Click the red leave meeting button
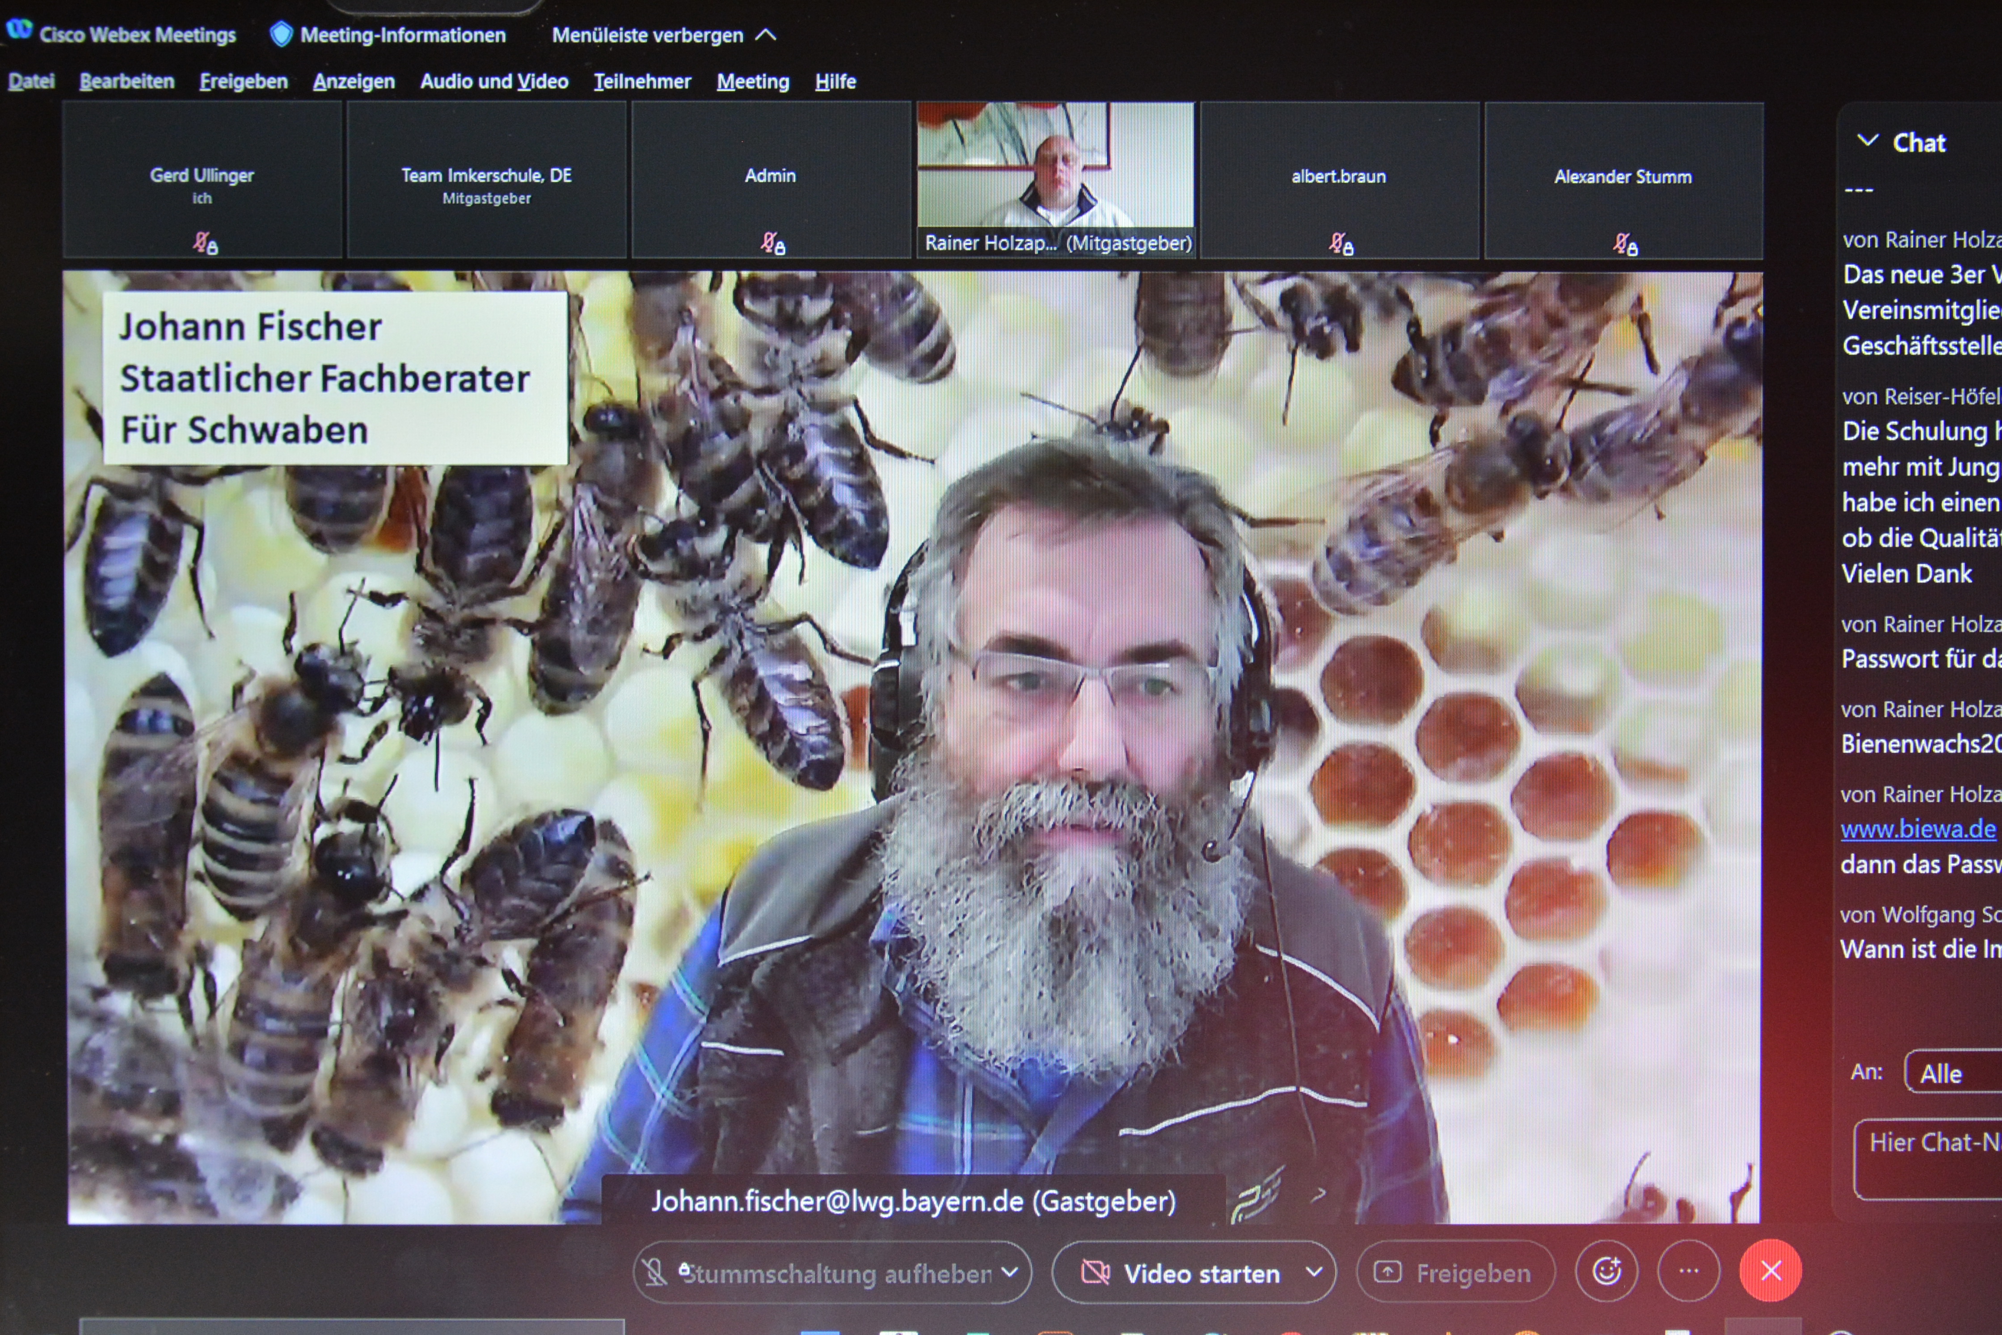Screen dimensions: 2002x1335 click(x=1770, y=1271)
